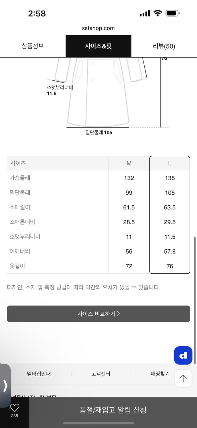Select the M size column
197x428 pixels.
click(x=129, y=163)
